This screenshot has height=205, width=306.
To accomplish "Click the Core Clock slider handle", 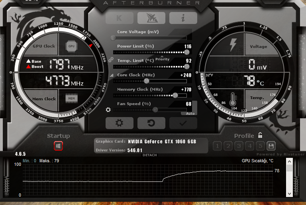I will point(147,81).
